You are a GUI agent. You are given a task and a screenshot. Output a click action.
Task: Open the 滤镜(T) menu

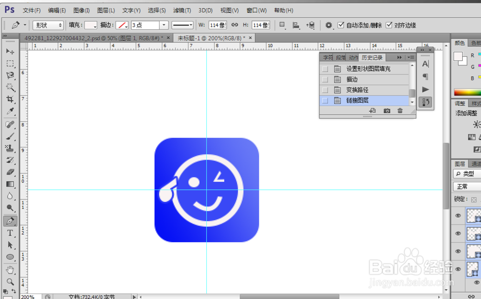coord(182,11)
